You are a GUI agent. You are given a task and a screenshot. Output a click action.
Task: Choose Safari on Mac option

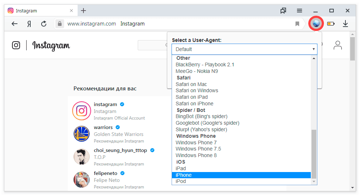[191, 84]
